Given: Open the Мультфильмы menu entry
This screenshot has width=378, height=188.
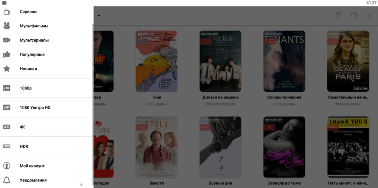Looking at the screenshot, I should pos(47,26).
